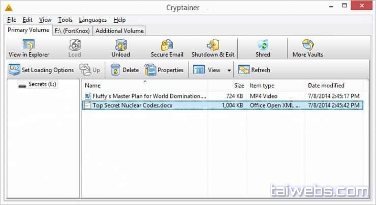376x205 pixels.
Task: Delete the selected file
Action: click(124, 70)
